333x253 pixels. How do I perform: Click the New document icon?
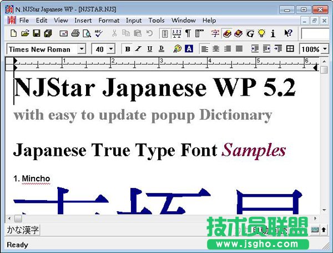tap(13, 34)
